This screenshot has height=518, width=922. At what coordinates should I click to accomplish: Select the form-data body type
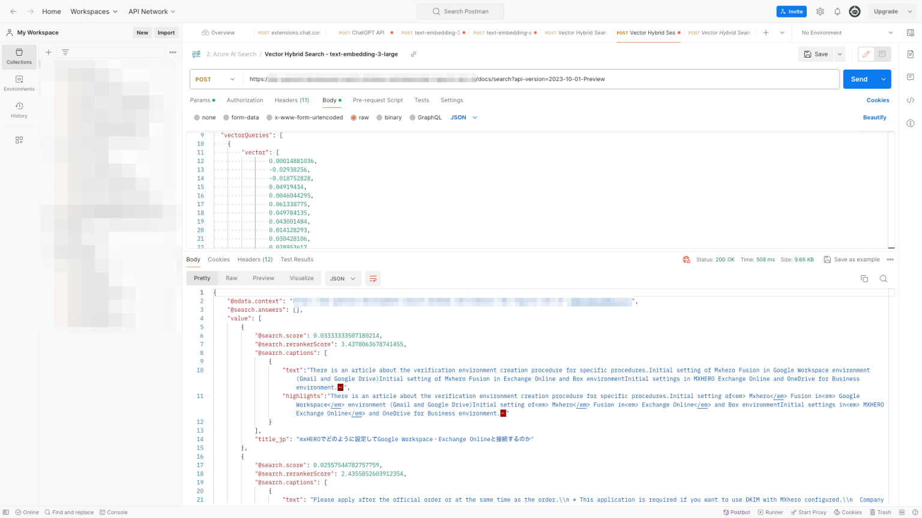(x=241, y=117)
